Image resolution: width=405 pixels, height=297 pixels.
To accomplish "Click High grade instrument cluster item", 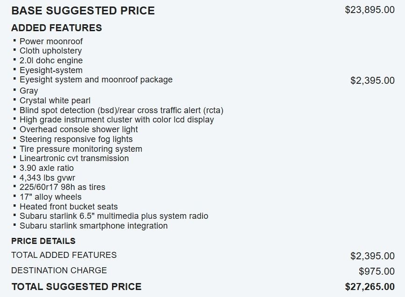I will pos(117,120).
